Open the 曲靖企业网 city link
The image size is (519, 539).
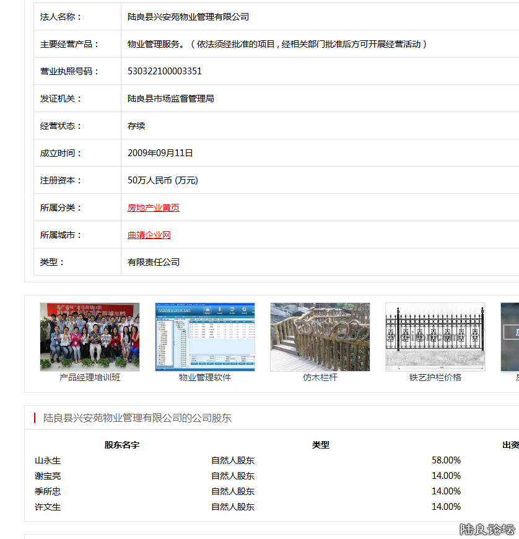point(149,235)
